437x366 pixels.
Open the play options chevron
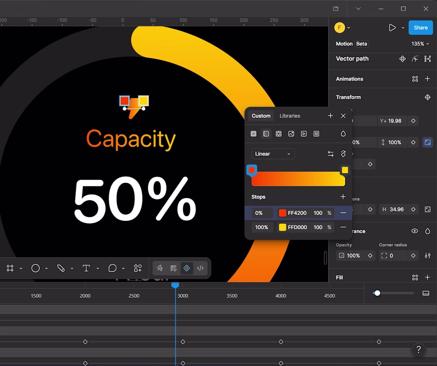click(403, 28)
